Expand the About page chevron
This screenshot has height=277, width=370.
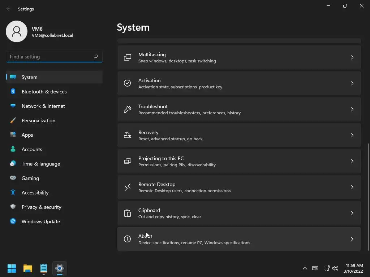point(352,239)
